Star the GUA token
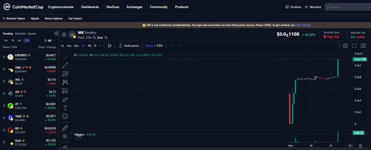This screenshot has width=371, height=150. [x=4, y=142]
